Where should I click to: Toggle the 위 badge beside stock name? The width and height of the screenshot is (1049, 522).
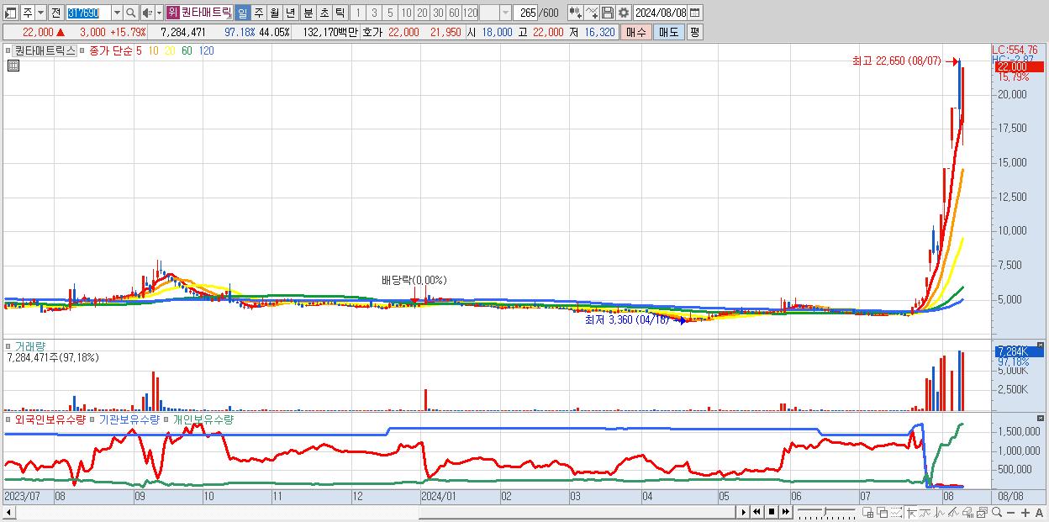[x=172, y=13]
